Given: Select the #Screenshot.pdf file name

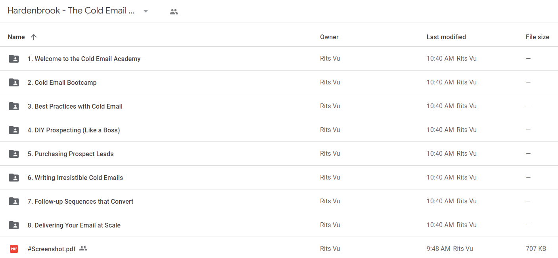Looking at the screenshot, I should coord(52,249).
